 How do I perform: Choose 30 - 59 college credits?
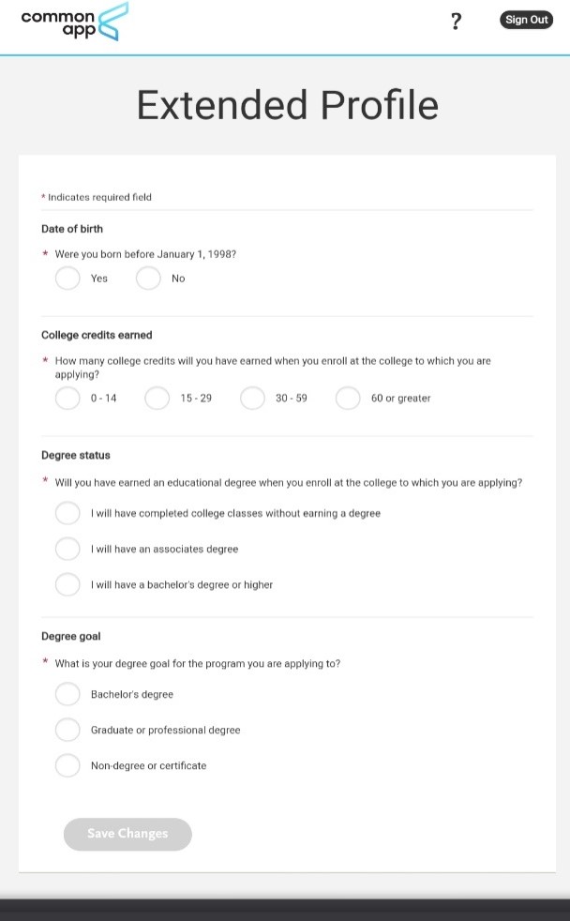pyautogui.click(x=252, y=399)
